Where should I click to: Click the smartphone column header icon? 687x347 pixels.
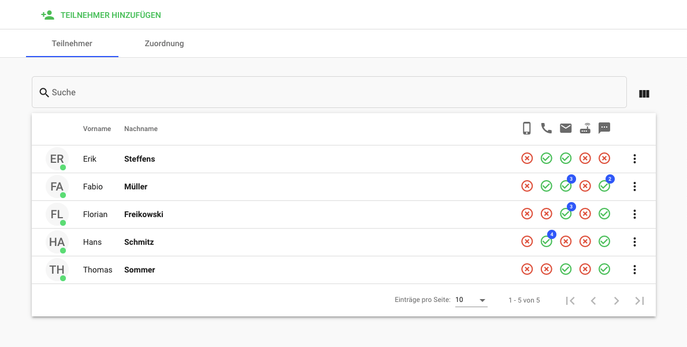[x=526, y=128]
